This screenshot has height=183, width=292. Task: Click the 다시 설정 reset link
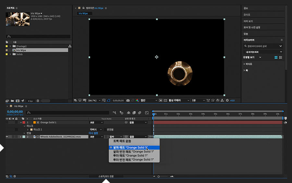point(93,133)
